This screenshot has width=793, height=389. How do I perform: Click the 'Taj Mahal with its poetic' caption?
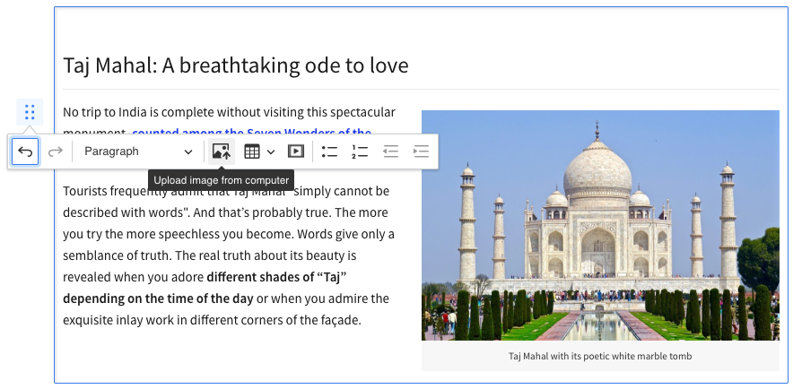point(599,356)
